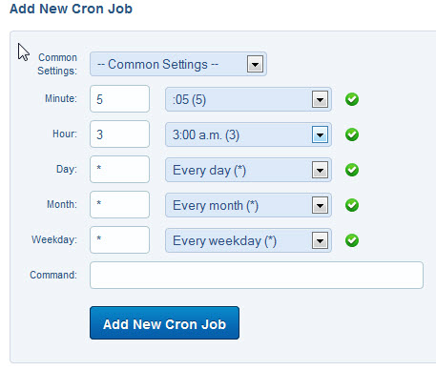The width and height of the screenshot is (436, 371).
Task: Click the green checkmark beside Weekday
Action: click(x=352, y=240)
